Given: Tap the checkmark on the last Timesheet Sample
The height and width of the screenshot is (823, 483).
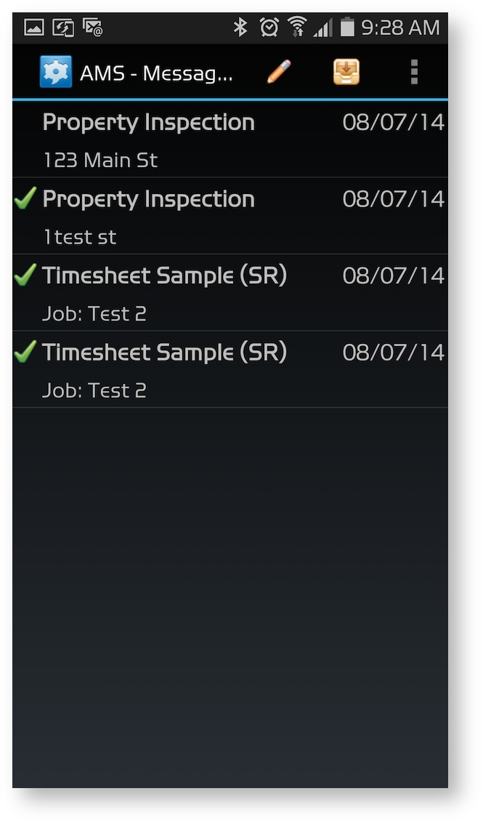Looking at the screenshot, I should [x=24, y=351].
